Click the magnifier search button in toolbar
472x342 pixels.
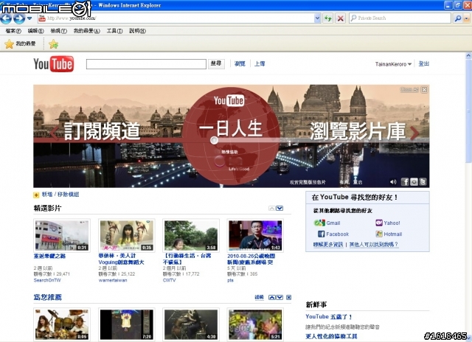[x=457, y=18]
